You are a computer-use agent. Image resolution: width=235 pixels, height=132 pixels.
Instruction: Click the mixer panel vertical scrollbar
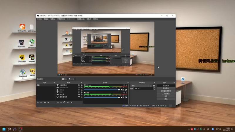(128, 94)
